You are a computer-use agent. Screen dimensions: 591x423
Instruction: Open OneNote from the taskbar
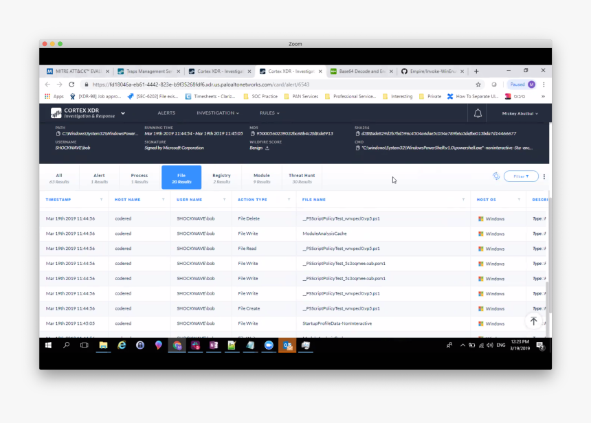(214, 345)
